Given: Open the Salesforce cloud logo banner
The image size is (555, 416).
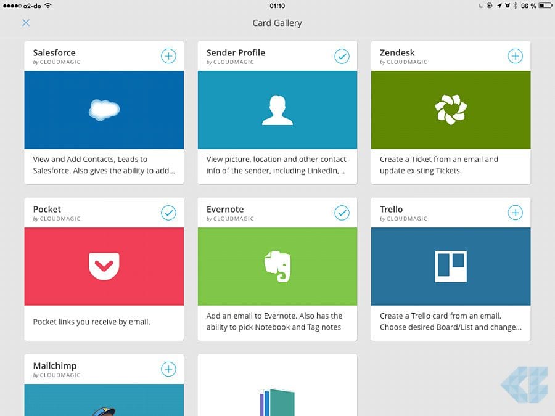Looking at the screenshot, I should pos(104,110).
